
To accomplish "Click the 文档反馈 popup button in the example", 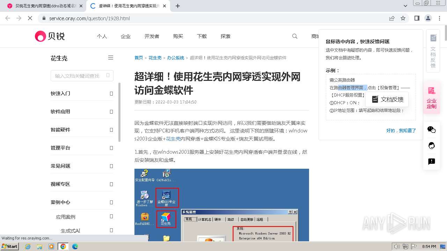I will coord(387,99).
